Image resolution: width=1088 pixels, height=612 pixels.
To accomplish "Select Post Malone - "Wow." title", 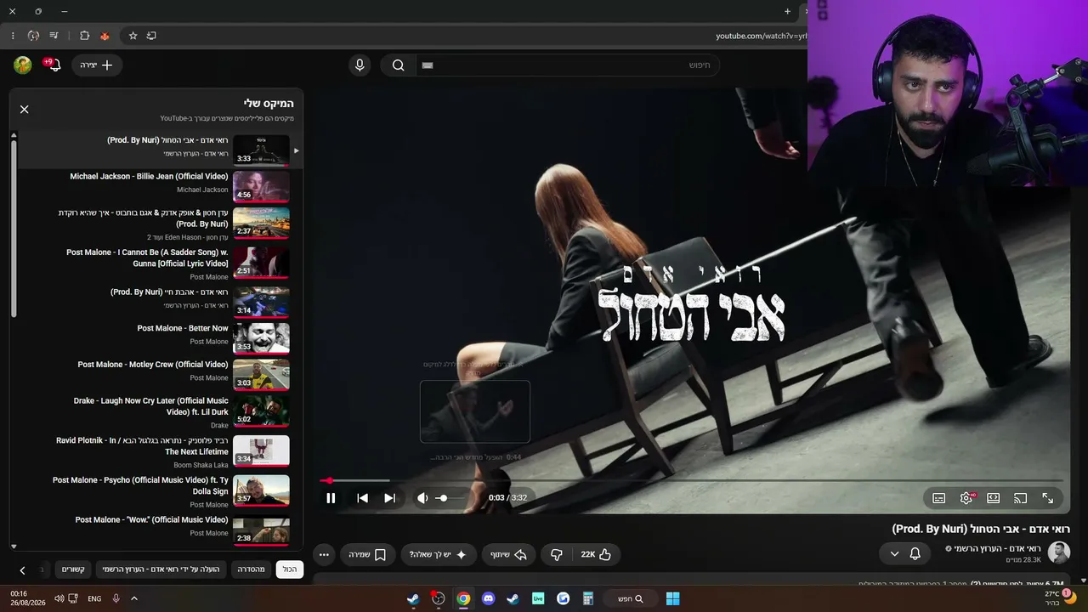I will click(151, 519).
